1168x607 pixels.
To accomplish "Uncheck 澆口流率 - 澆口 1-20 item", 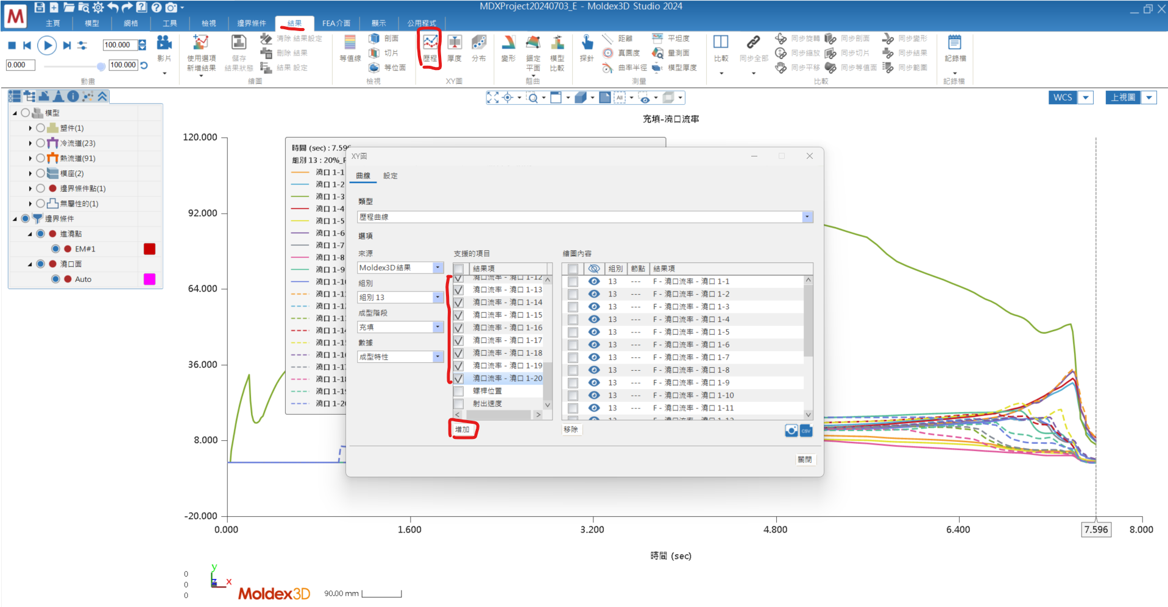I will point(458,379).
